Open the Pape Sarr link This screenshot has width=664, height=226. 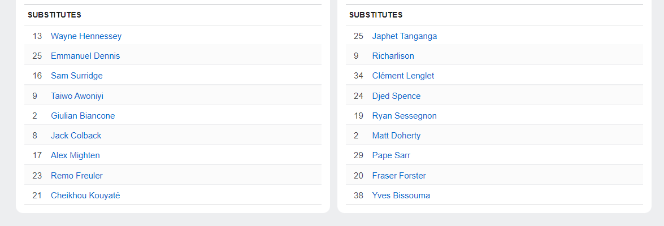point(391,155)
